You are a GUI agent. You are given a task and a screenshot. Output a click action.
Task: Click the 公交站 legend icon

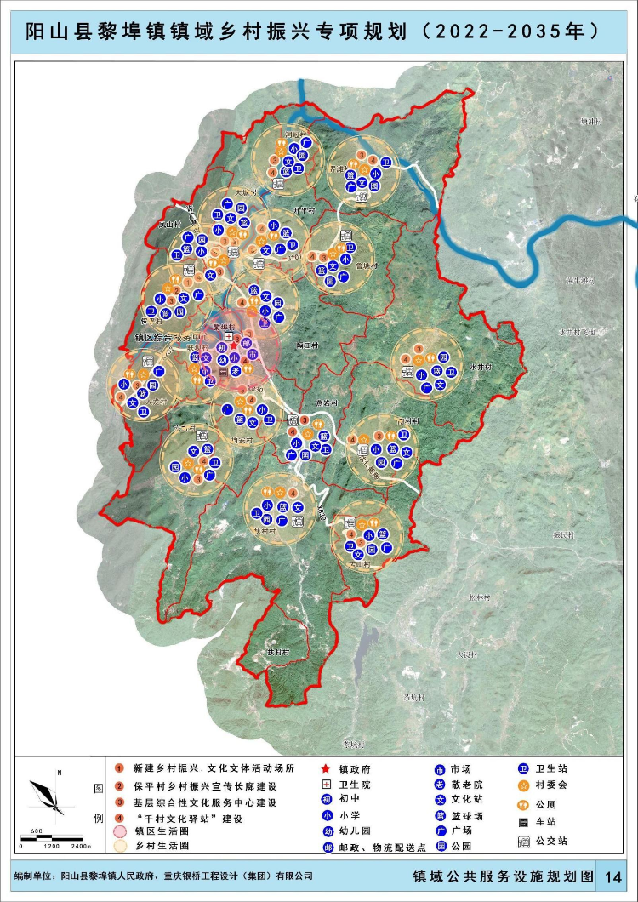tap(523, 841)
